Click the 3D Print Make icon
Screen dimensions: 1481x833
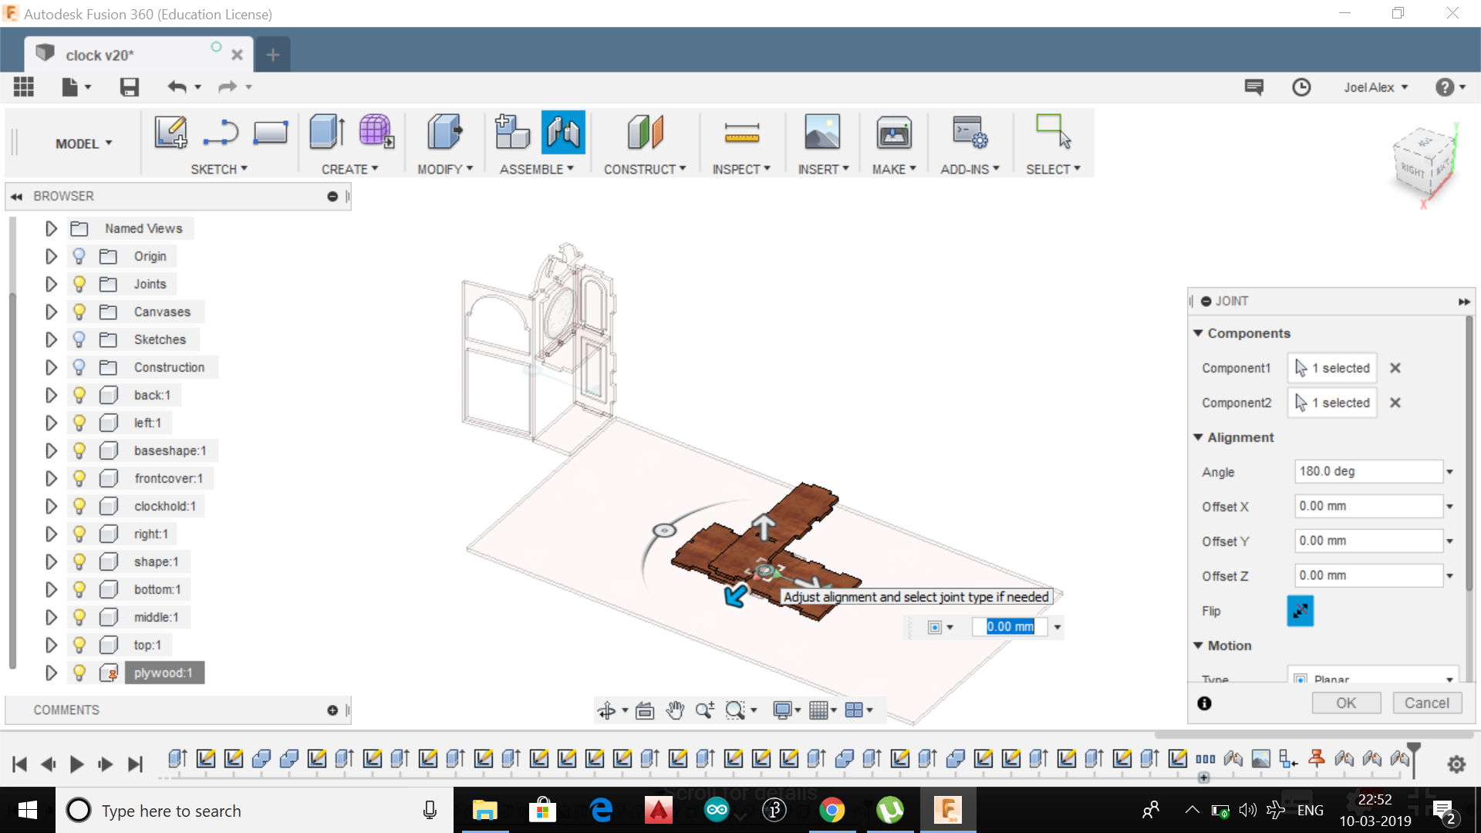[x=893, y=133]
